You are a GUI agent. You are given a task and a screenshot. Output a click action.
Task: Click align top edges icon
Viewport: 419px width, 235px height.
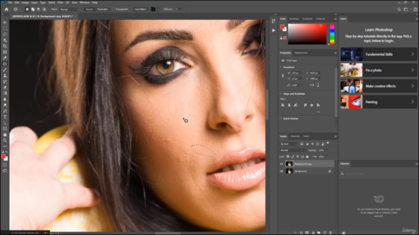pos(305,105)
